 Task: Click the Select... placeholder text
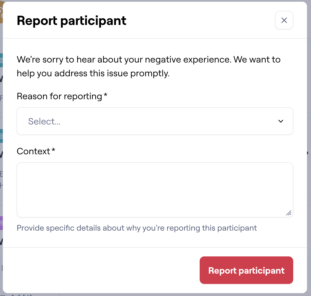pos(44,121)
